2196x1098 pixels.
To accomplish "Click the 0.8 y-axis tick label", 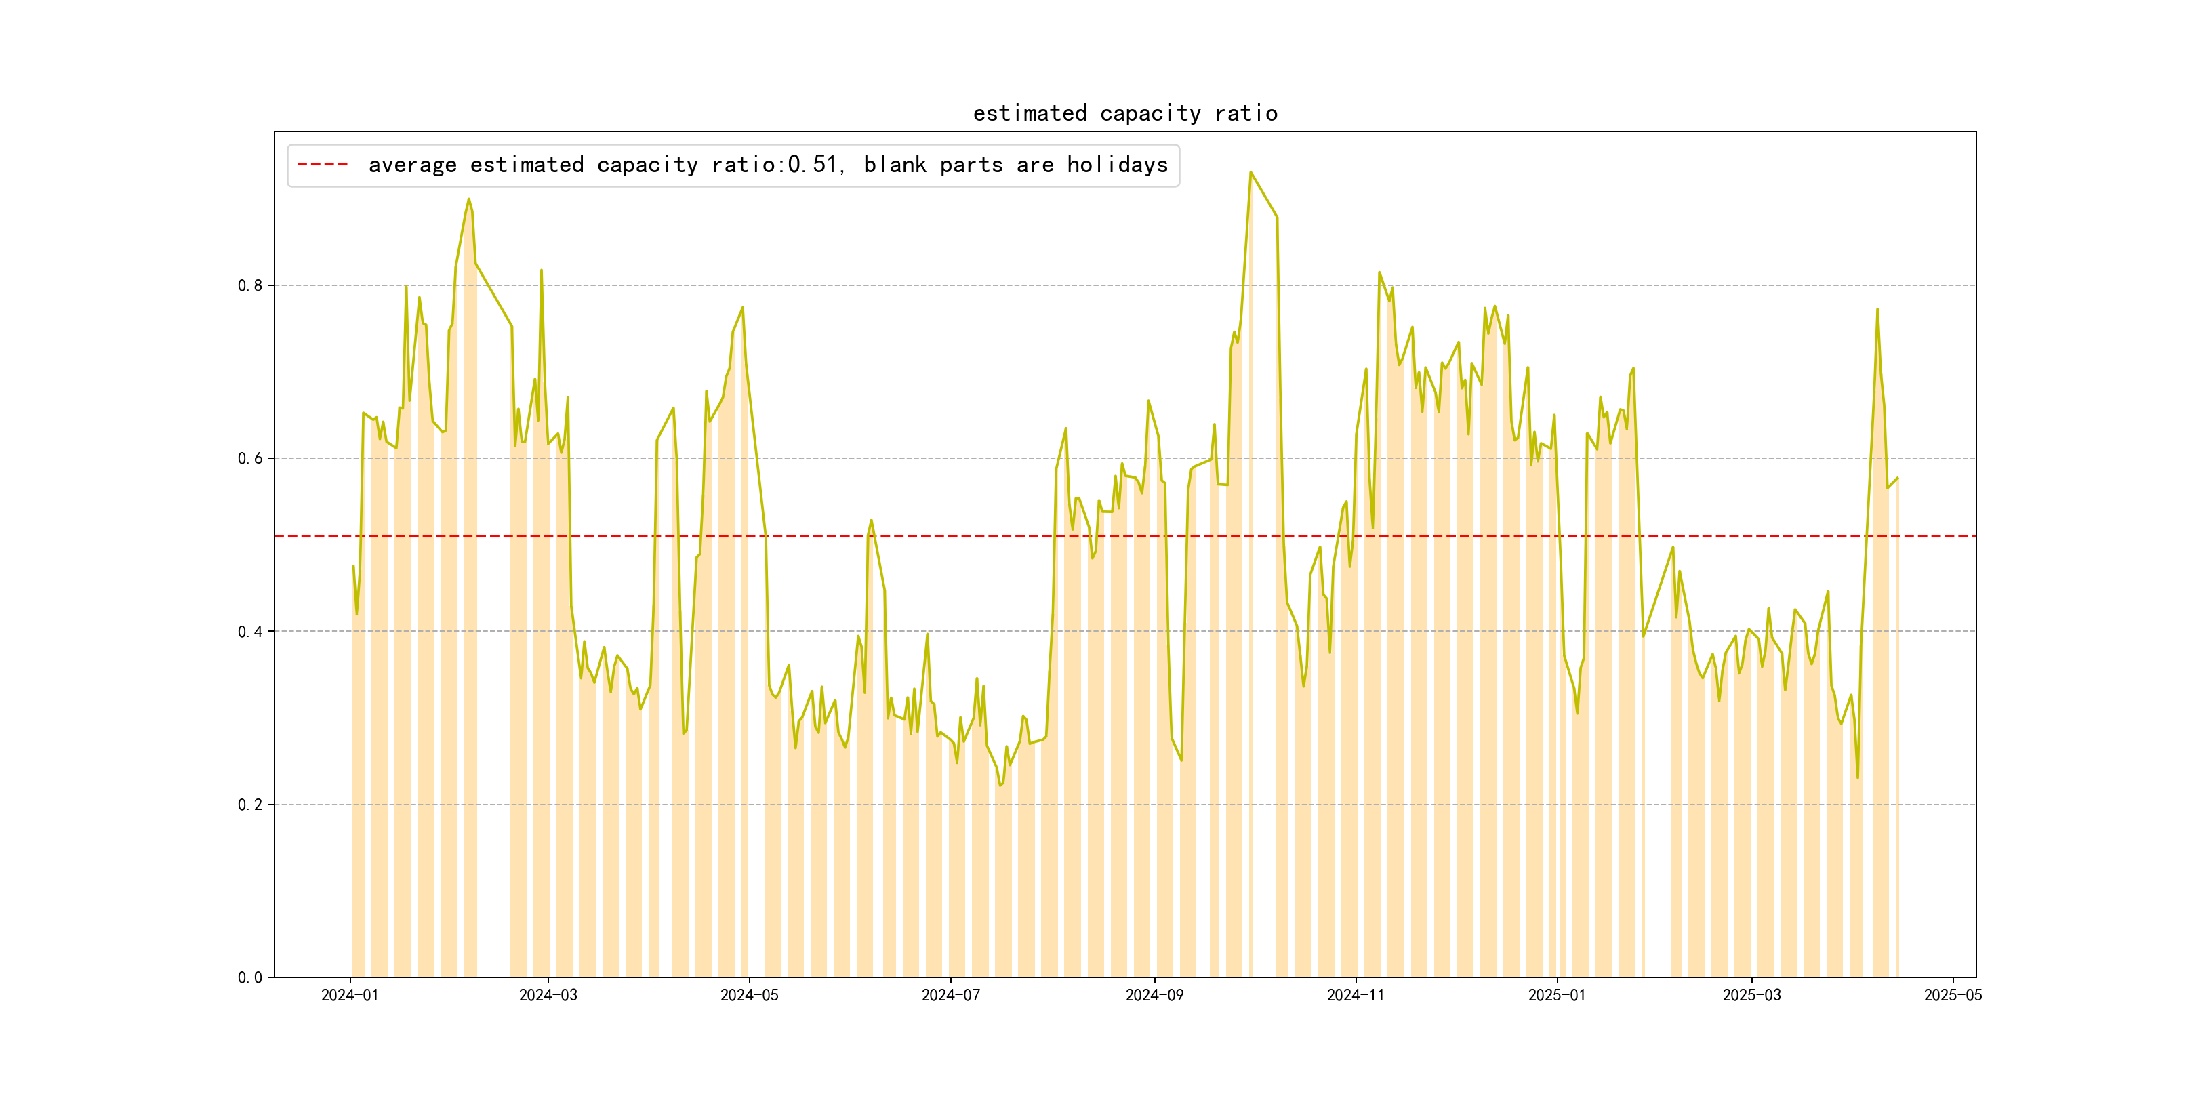I will tap(250, 285).
